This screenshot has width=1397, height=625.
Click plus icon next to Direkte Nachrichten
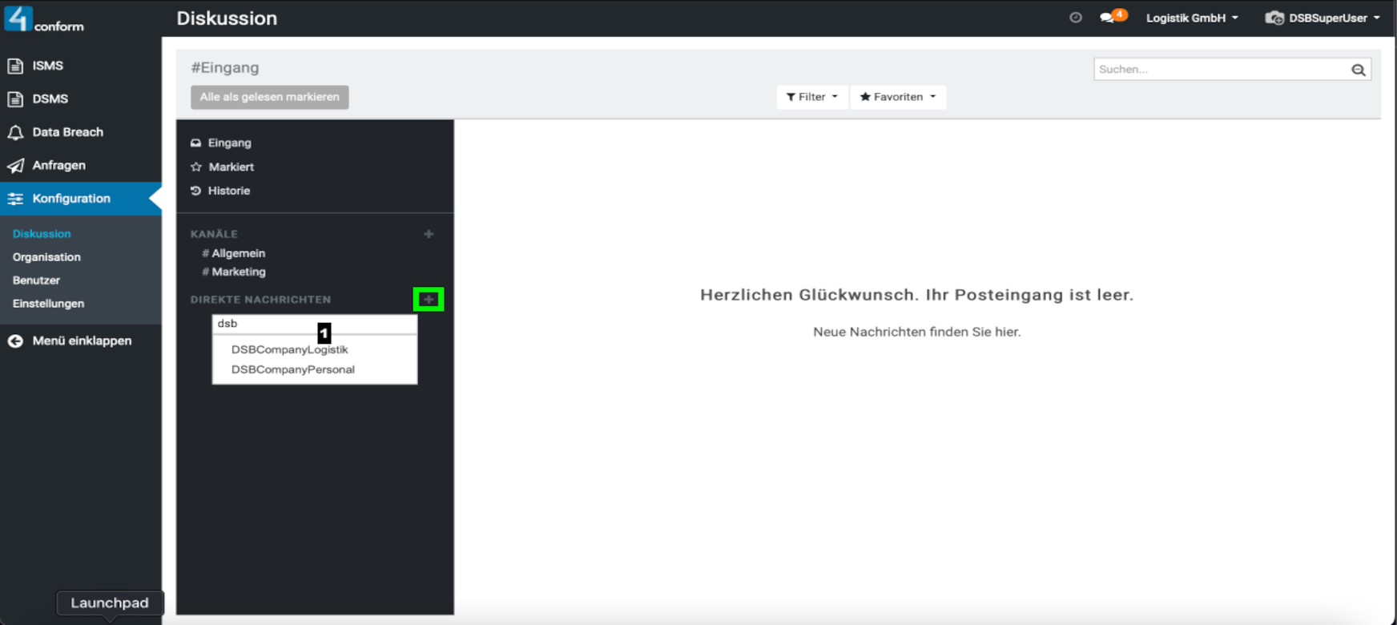coord(429,300)
